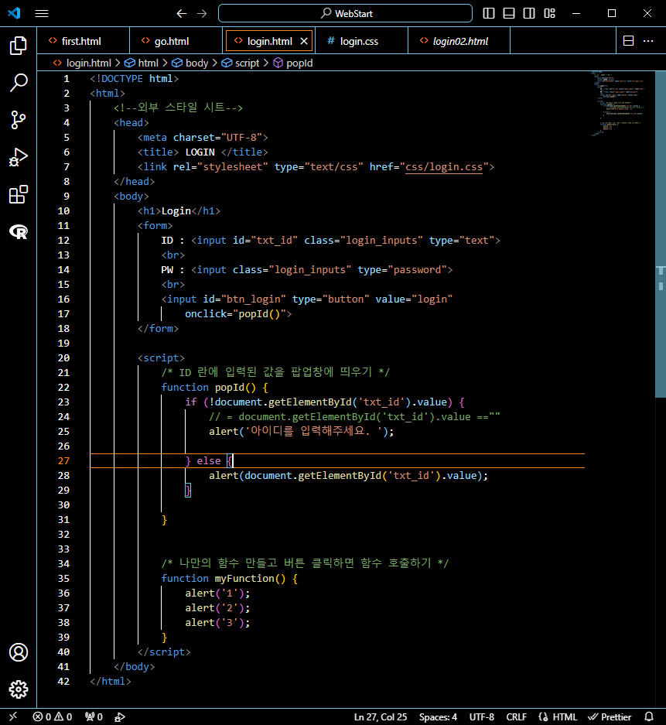The image size is (666, 725).
Task: Open html breadcrumb dropdown
Action: (x=142, y=63)
